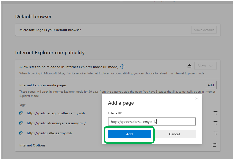Confirm with Add in the Add a page dialog
The height and width of the screenshot is (159, 233).
(129, 134)
